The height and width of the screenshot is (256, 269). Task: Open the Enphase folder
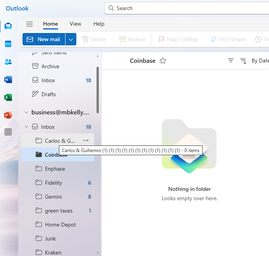pyautogui.click(x=58, y=169)
